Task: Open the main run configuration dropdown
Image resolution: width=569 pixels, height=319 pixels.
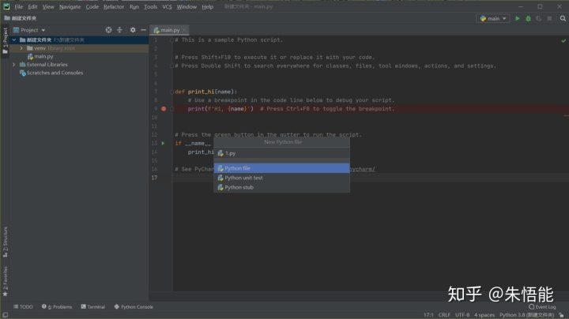Action: pyautogui.click(x=493, y=18)
